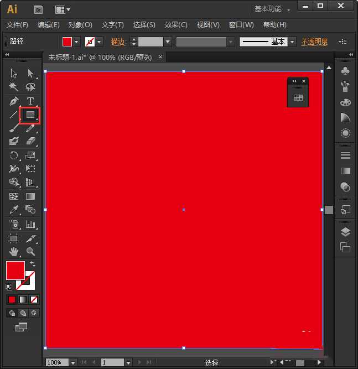Expand the fill color dropdown arrow
The image size is (358, 369).
[76, 42]
